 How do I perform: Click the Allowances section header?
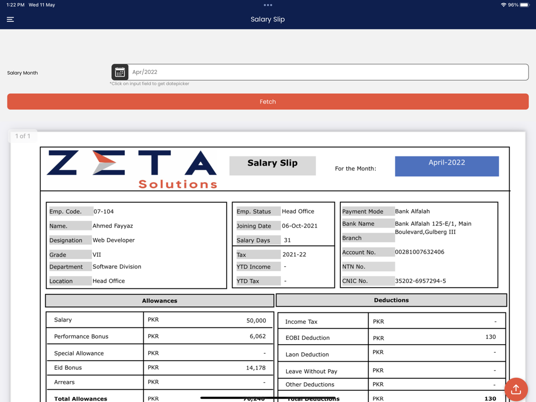pos(160,301)
